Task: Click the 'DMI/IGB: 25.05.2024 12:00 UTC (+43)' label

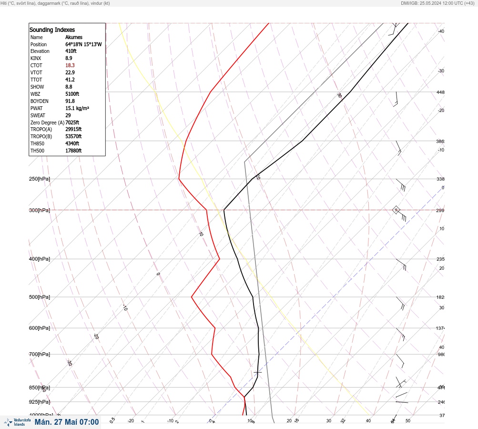Action: [x=437, y=3]
